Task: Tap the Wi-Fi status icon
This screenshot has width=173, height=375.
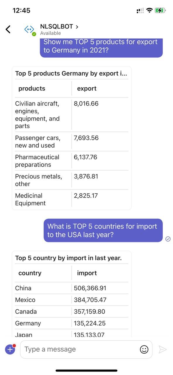Action: coord(149,11)
